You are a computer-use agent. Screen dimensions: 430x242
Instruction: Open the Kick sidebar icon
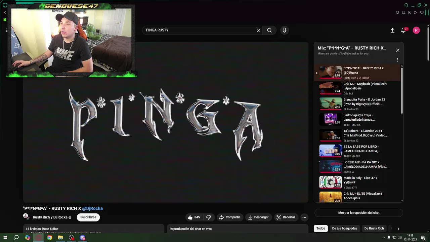click(x=5, y=20)
